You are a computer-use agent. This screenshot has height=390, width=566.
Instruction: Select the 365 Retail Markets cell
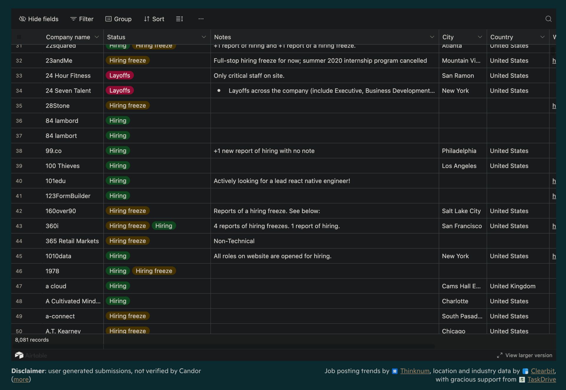coord(73,241)
